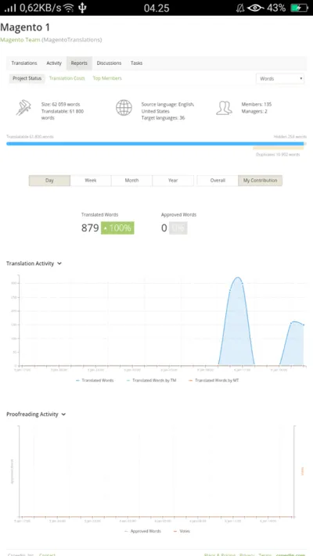
Task: Open the Translation Costs report
Action: (67, 78)
